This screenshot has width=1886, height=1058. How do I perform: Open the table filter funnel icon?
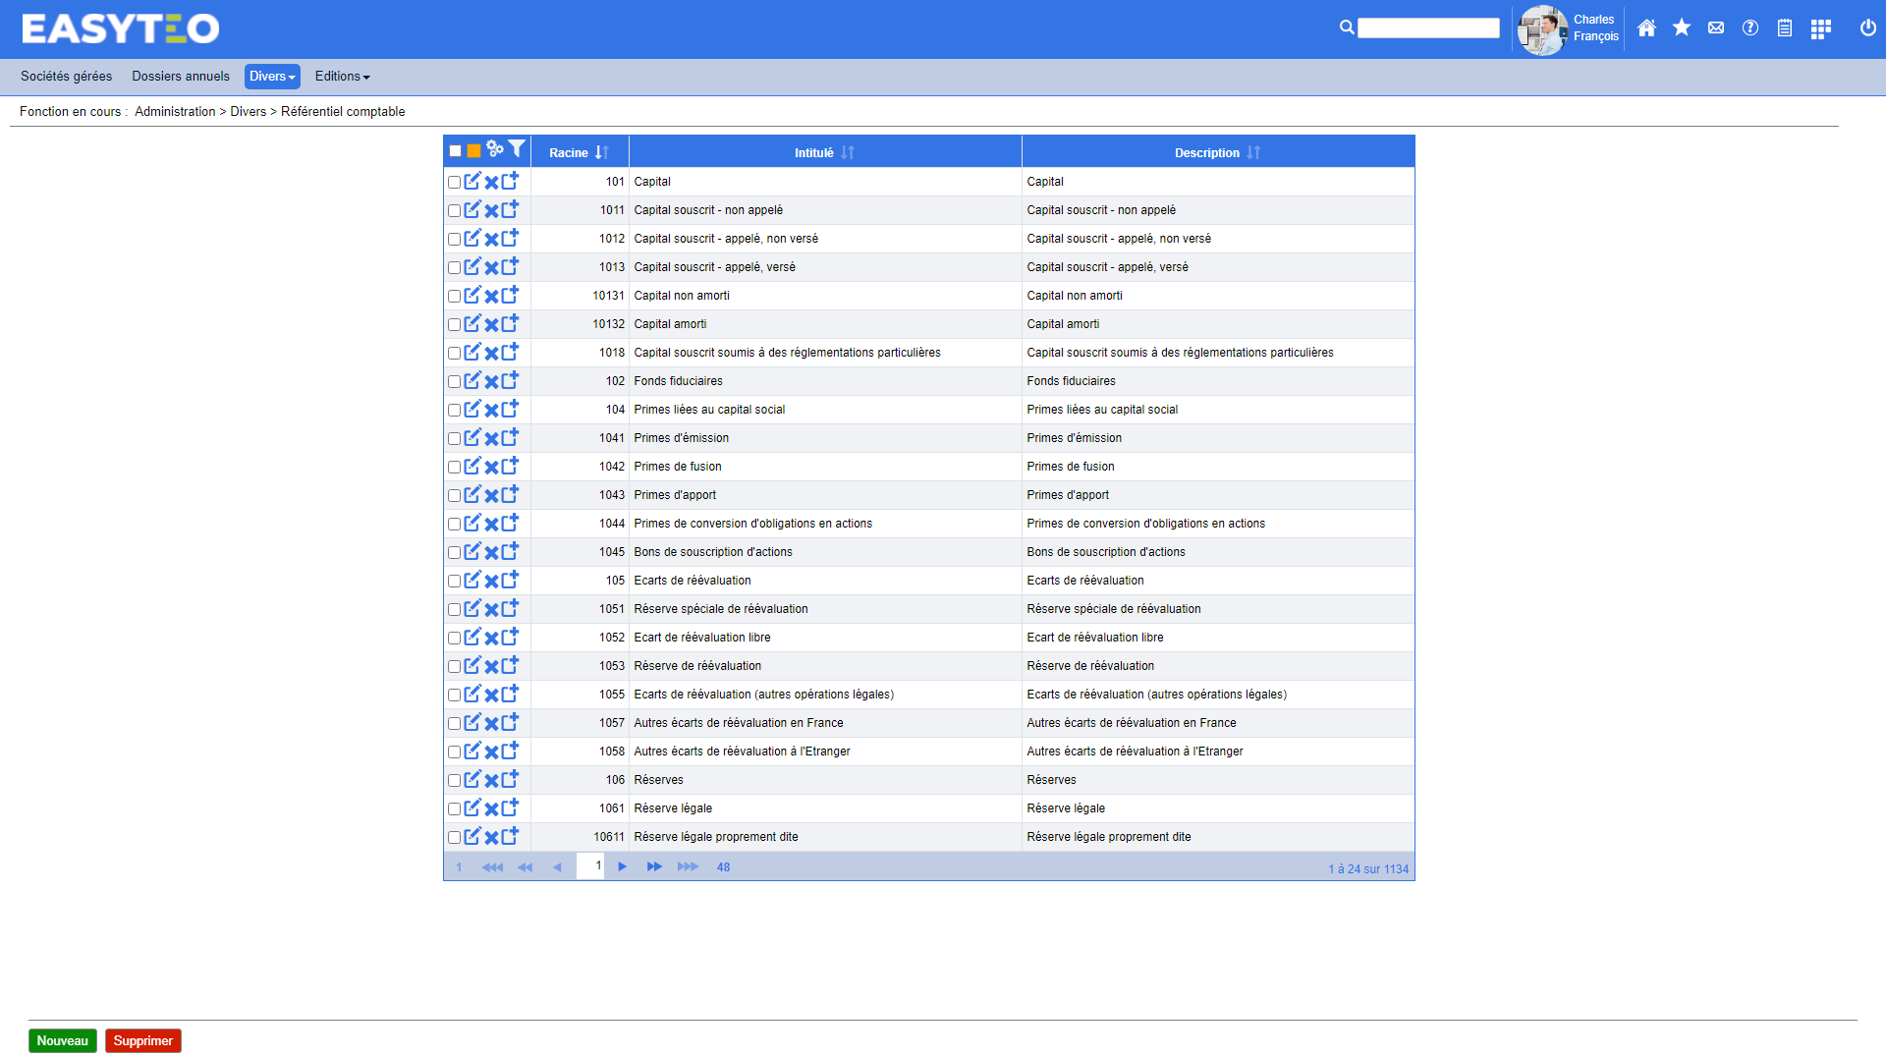point(517,149)
